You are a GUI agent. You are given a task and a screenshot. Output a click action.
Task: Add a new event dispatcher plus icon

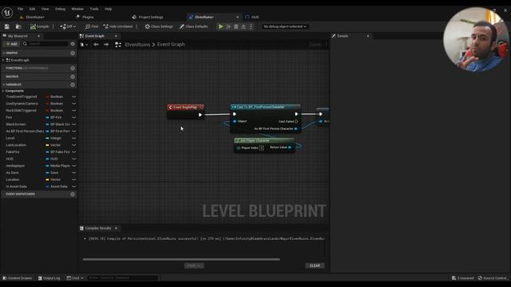73,194
